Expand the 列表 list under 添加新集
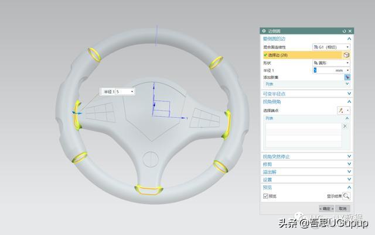Image resolution: width=375 pixels, height=235 pixels. coord(347,84)
